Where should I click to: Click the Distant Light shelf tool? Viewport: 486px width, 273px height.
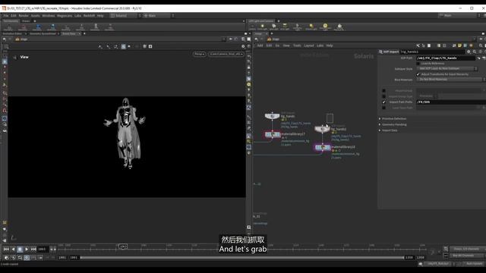click(311, 27)
